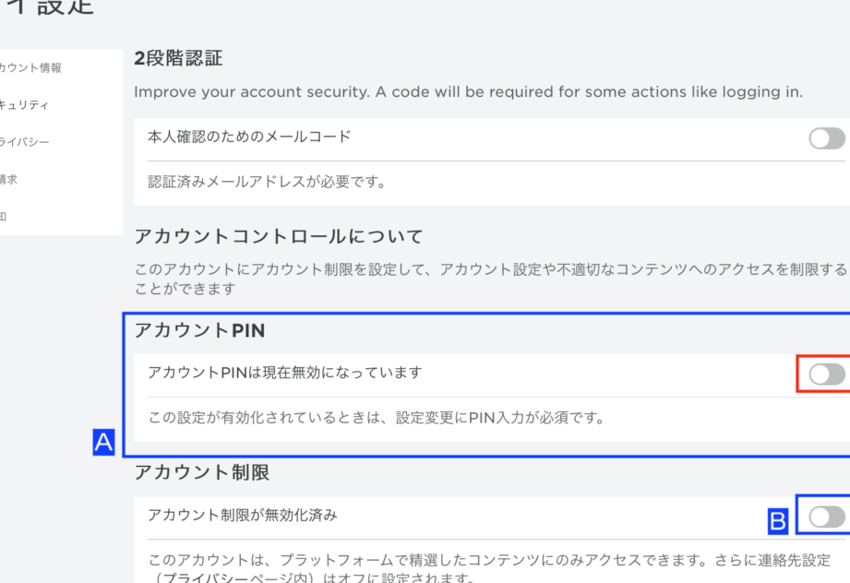The image size is (850, 583).
Task: Click the 認証済みメールアドレスが必要です note
Action: coord(267,182)
